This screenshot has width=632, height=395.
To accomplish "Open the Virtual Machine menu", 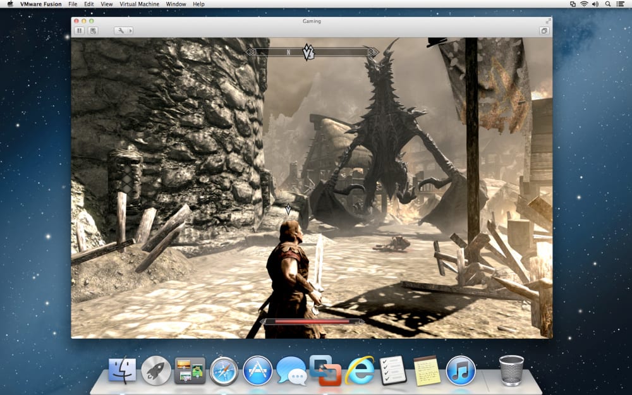I will tap(139, 4).
